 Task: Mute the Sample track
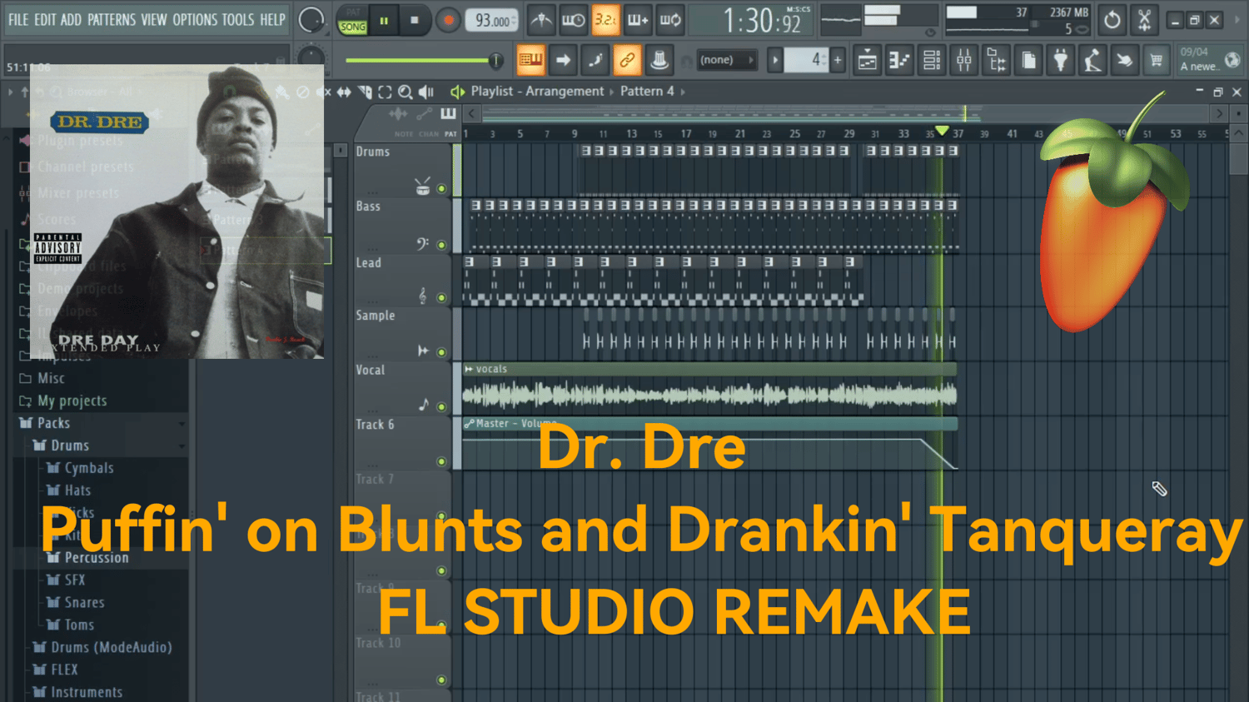tap(441, 352)
